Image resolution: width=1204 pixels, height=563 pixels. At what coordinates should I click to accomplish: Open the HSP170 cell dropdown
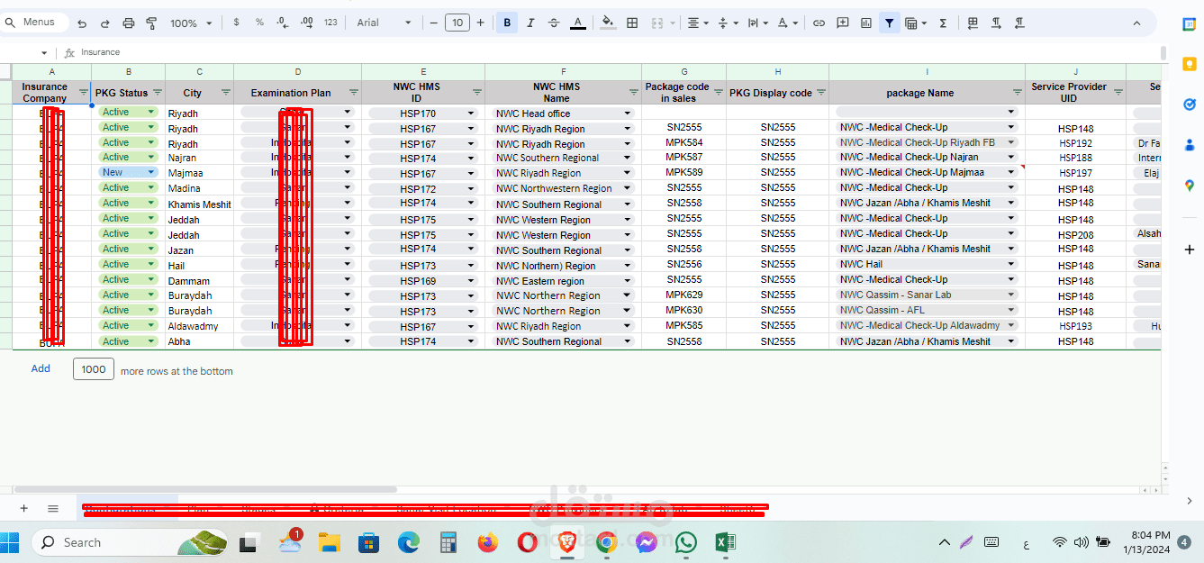[470, 114]
